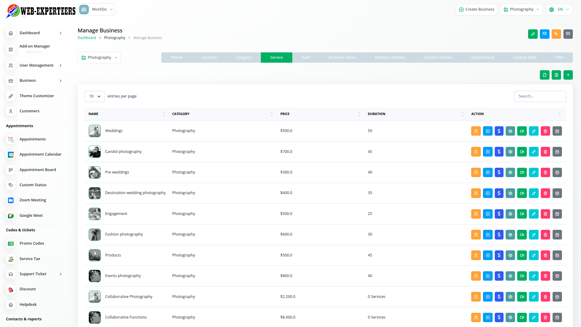Click the green plus add service button
Image resolution: width=581 pixels, height=327 pixels.
[x=568, y=75]
